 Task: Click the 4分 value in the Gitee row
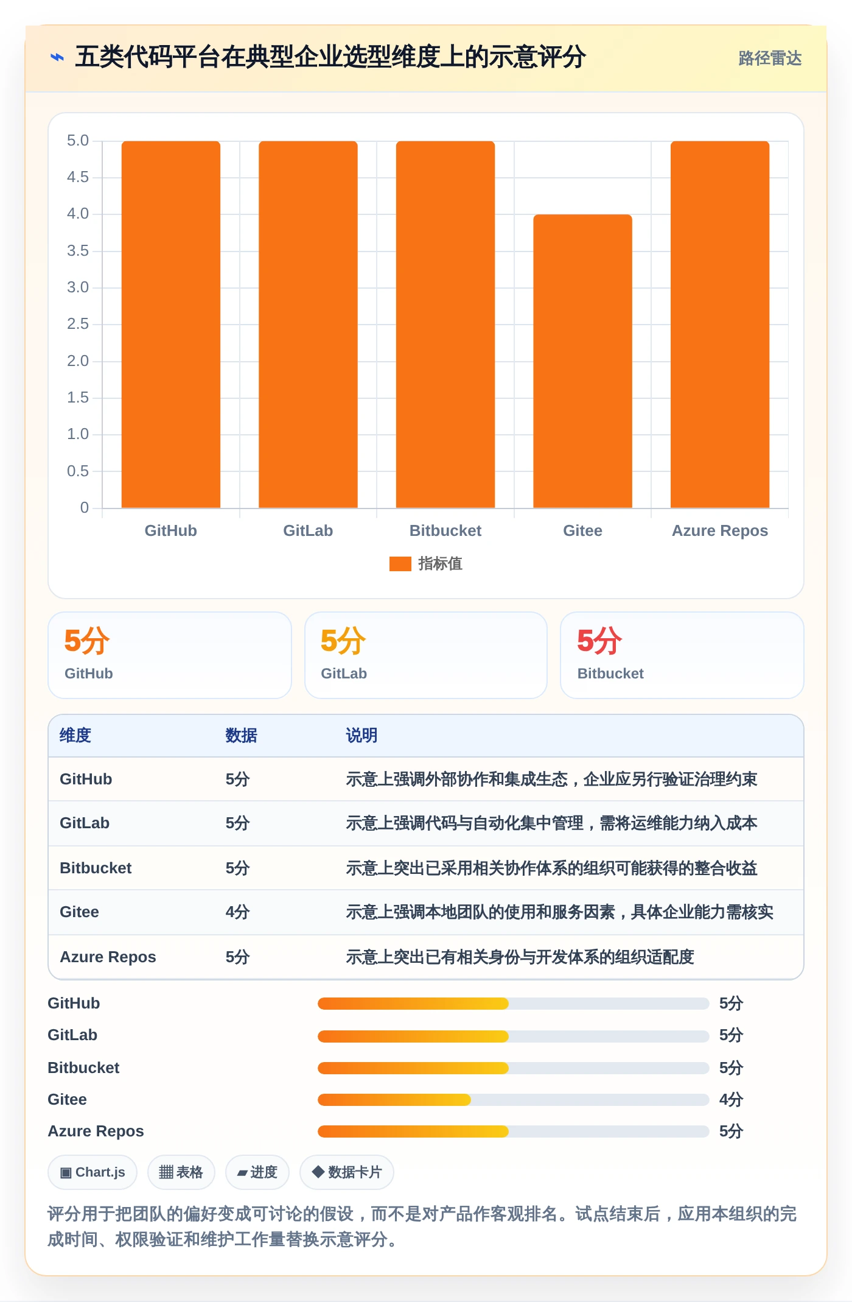(x=238, y=912)
